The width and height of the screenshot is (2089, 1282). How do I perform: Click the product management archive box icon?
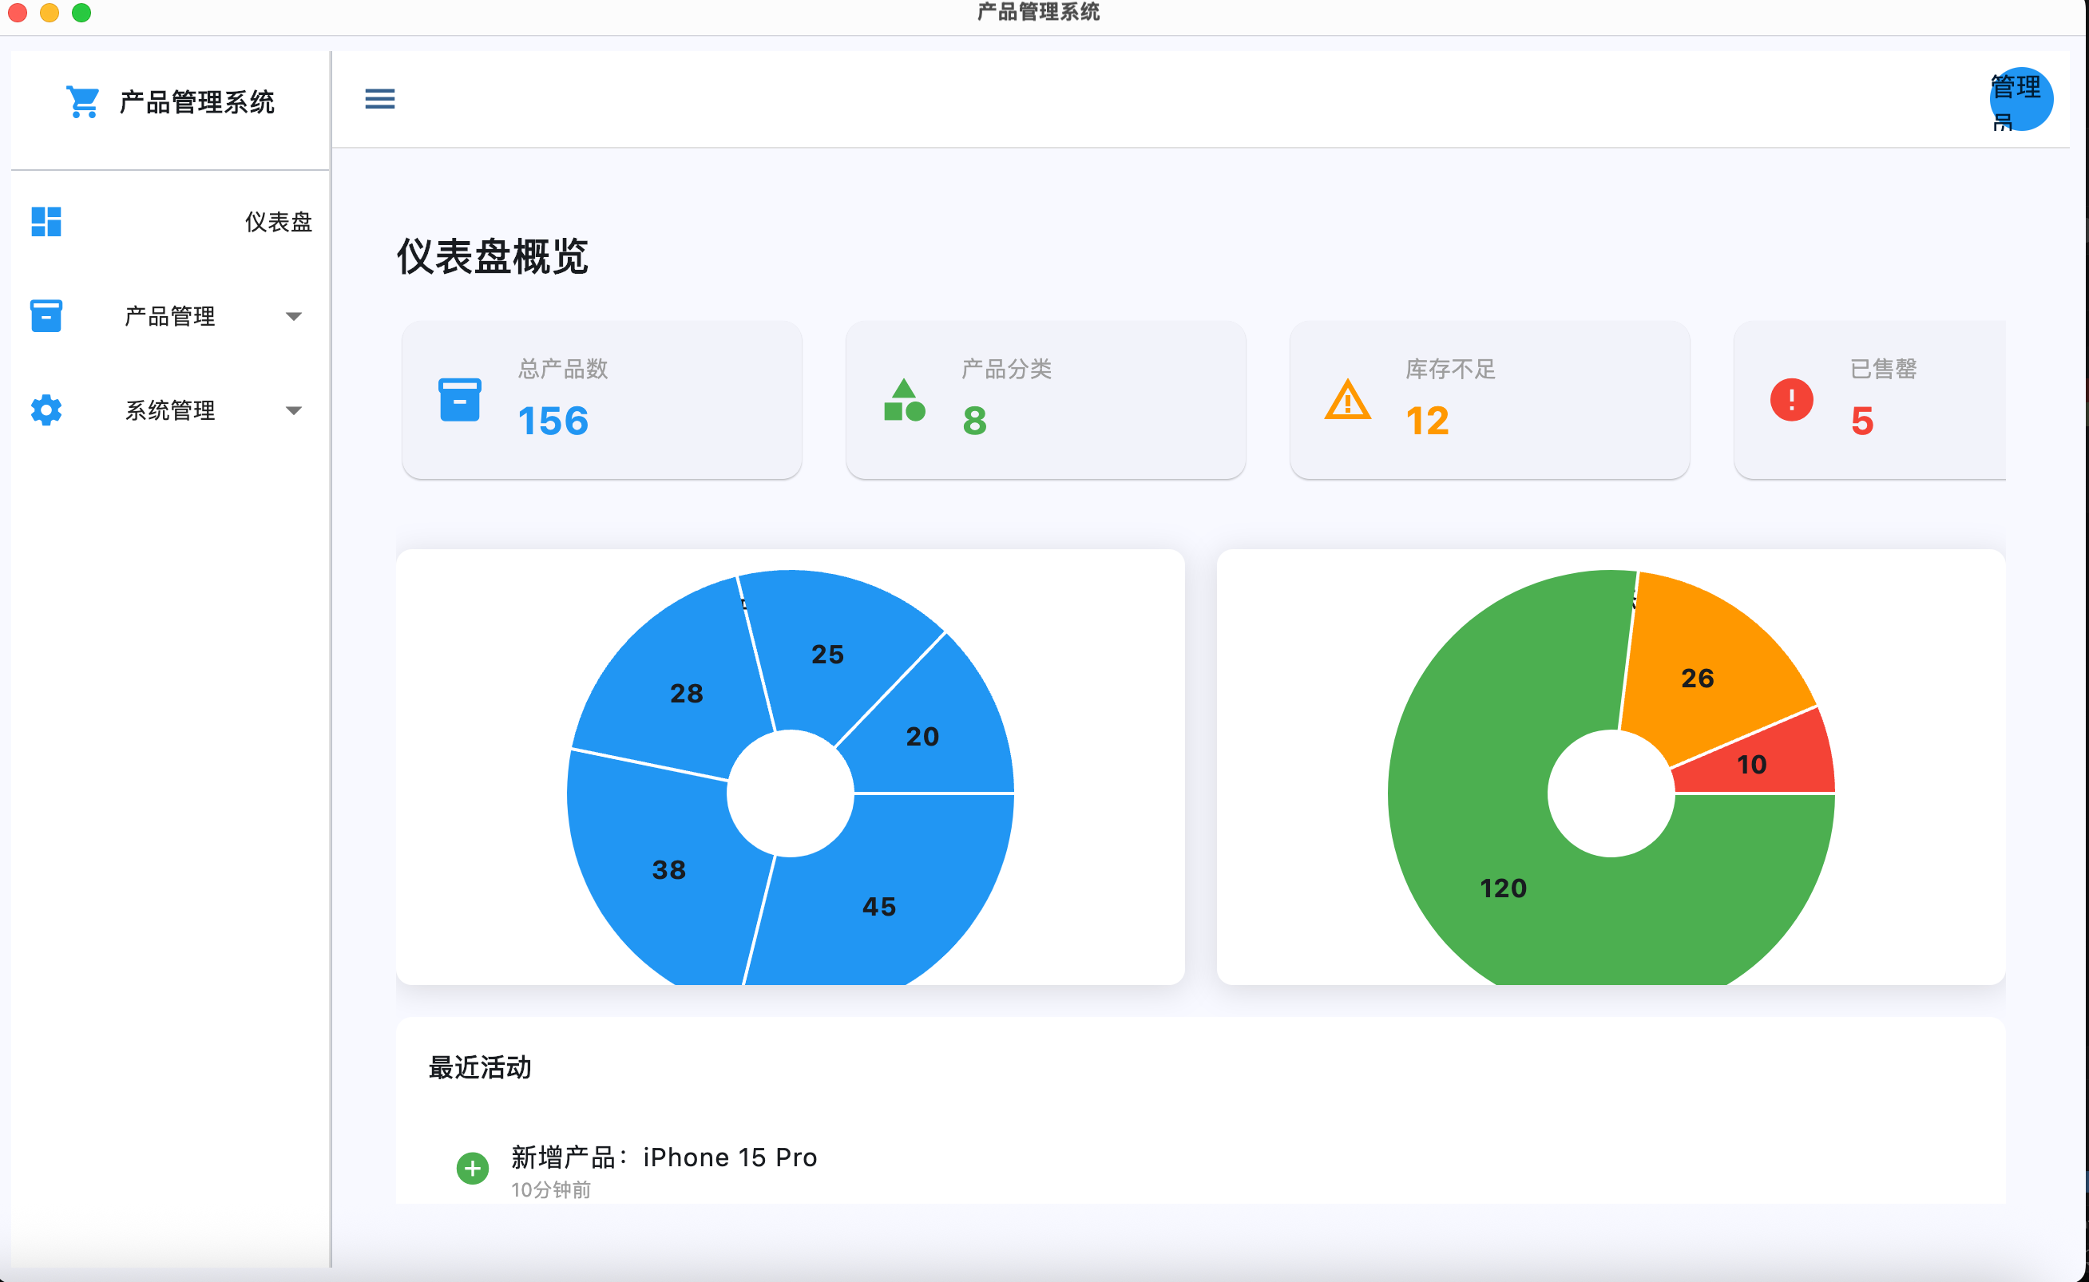pyautogui.click(x=46, y=315)
